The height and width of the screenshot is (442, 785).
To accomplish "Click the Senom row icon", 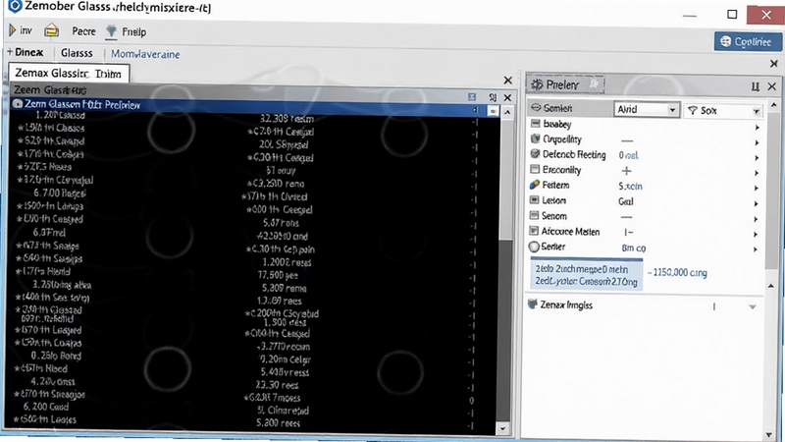I will pyautogui.click(x=534, y=215).
